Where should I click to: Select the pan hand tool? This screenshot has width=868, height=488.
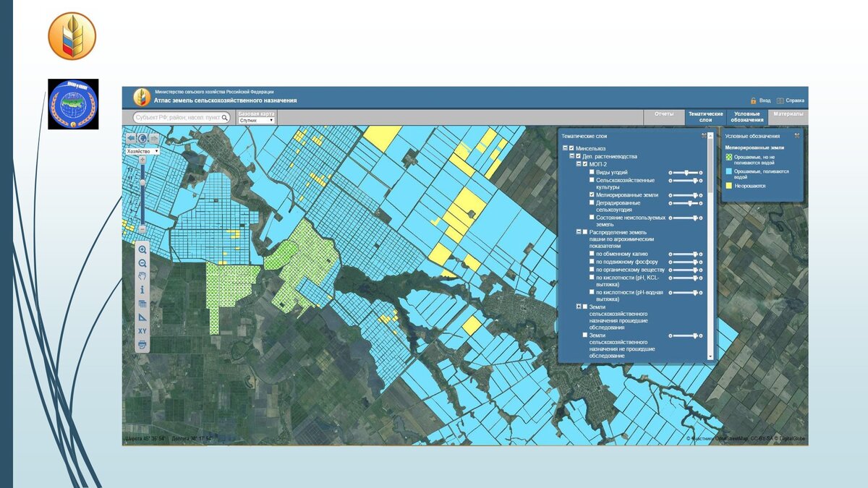click(142, 276)
